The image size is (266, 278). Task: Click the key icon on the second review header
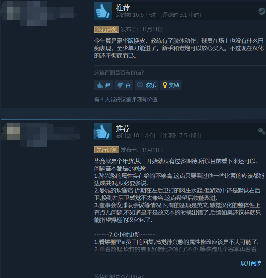262,131
